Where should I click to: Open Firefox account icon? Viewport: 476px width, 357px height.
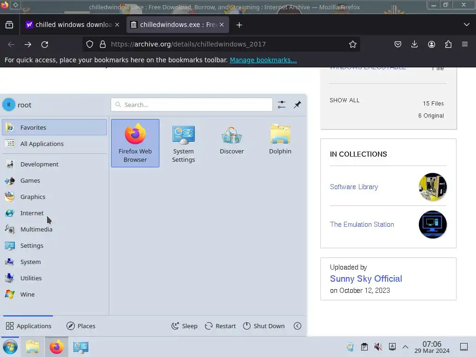tap(431, 44)
